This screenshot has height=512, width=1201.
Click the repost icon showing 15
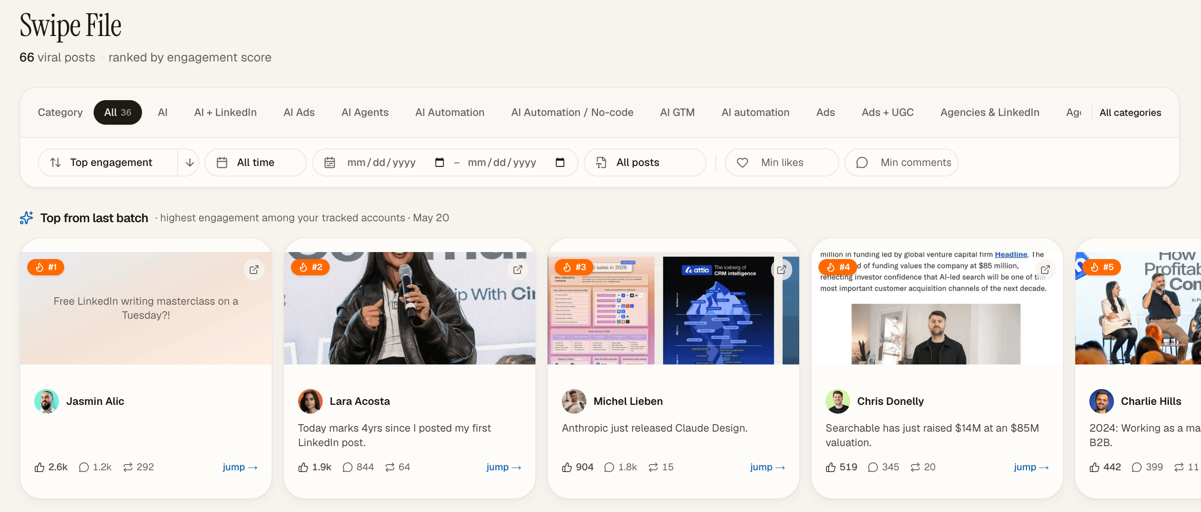pos(653,467)
